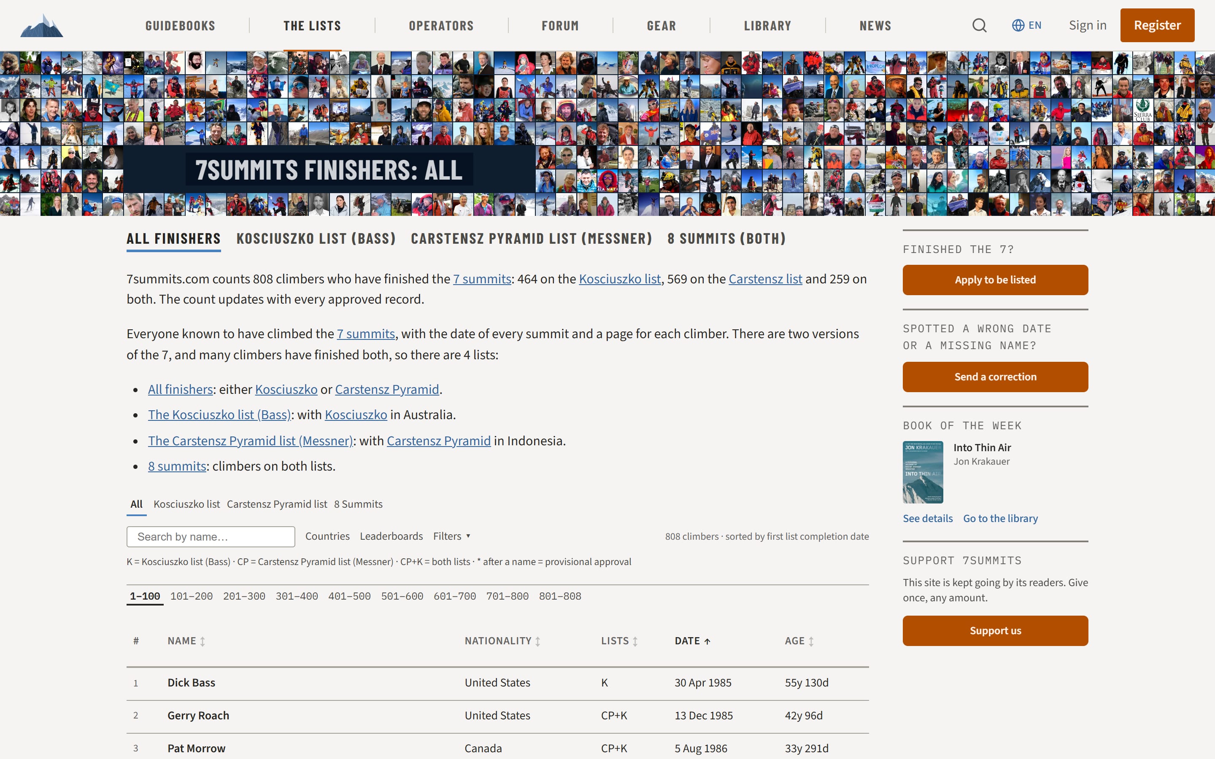Click The Kosciuszko list (Bass) bullet link
The width and height of the screenshot is (1215, 759).
click(x=219, y=414)
